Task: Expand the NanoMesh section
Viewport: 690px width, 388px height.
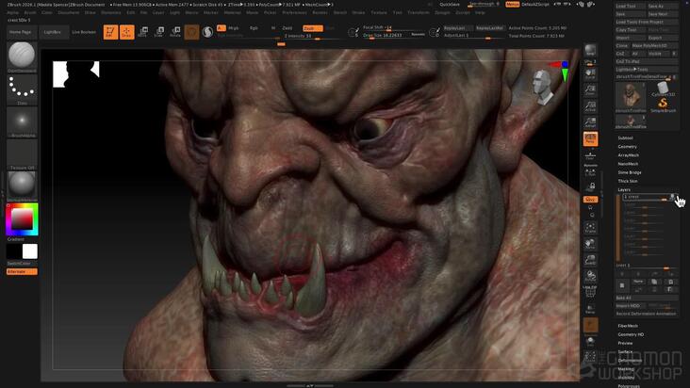Action: [628, 164]
